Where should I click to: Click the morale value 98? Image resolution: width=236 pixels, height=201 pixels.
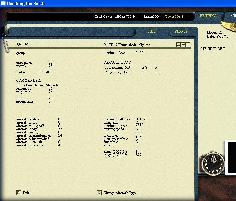tap(51, 66)
